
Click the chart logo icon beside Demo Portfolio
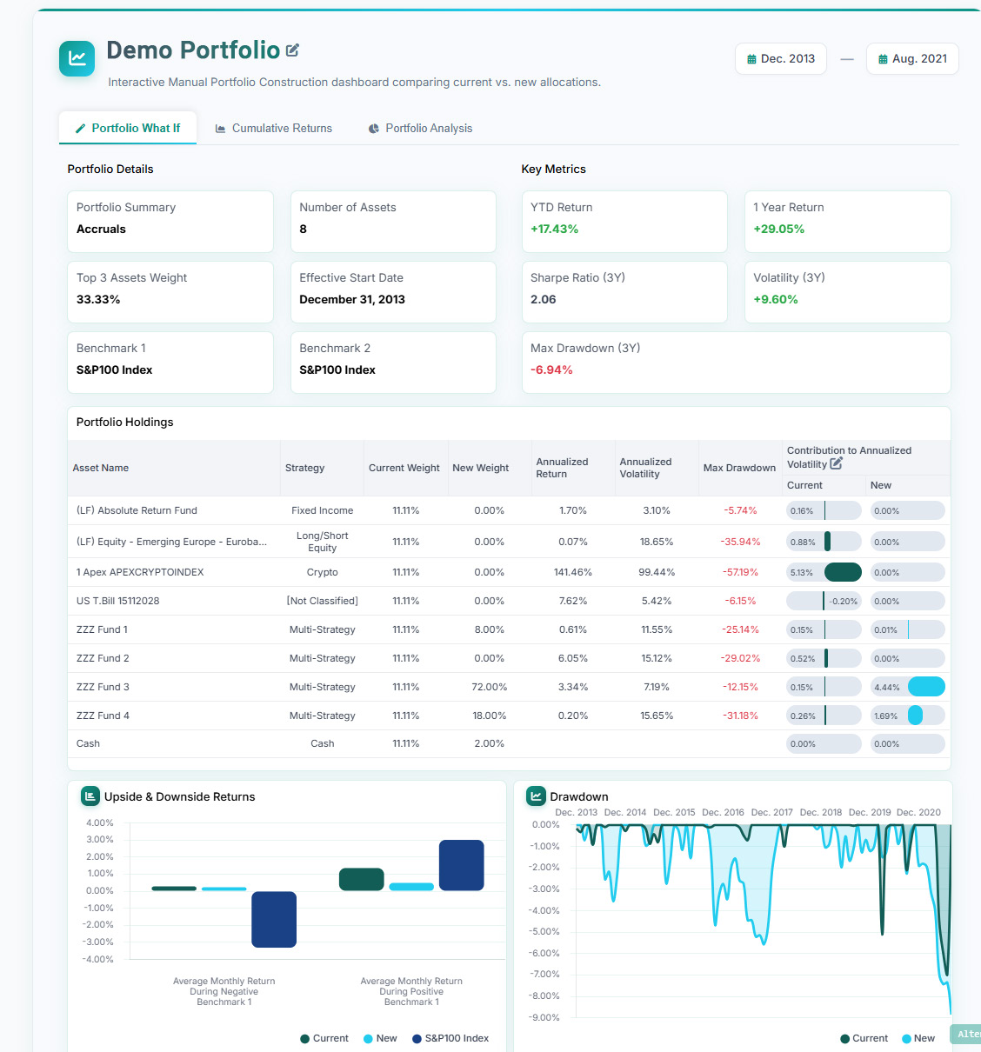click(x=77, y=58)
